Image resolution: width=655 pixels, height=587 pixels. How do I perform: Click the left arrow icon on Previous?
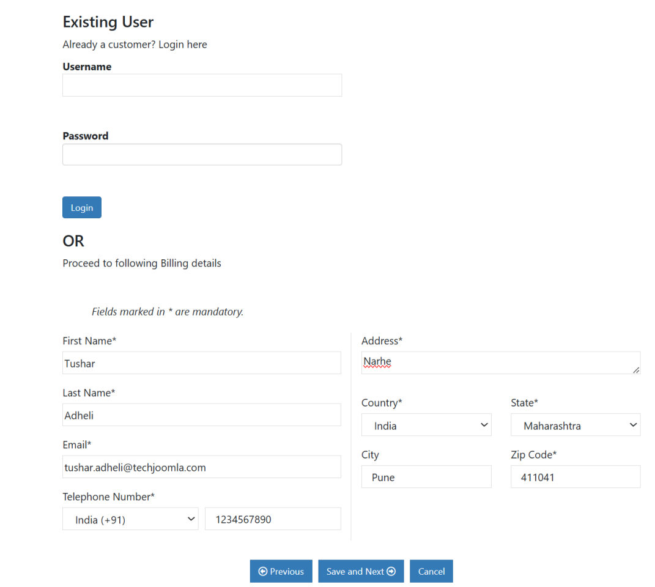(x=263, y=571)
